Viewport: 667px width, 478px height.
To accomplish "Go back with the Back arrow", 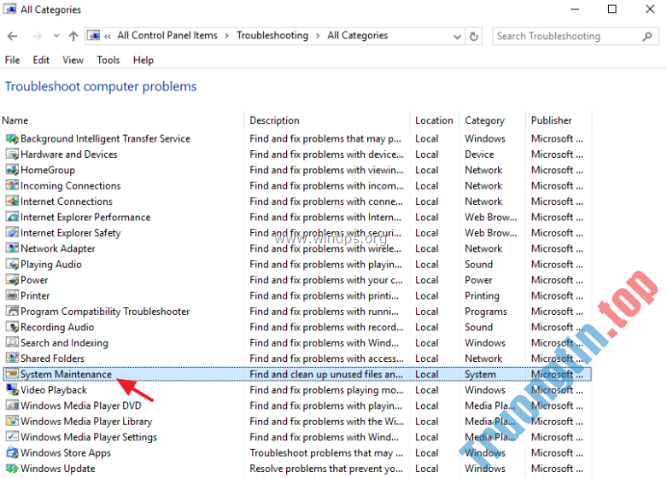I will coord(12,37).
